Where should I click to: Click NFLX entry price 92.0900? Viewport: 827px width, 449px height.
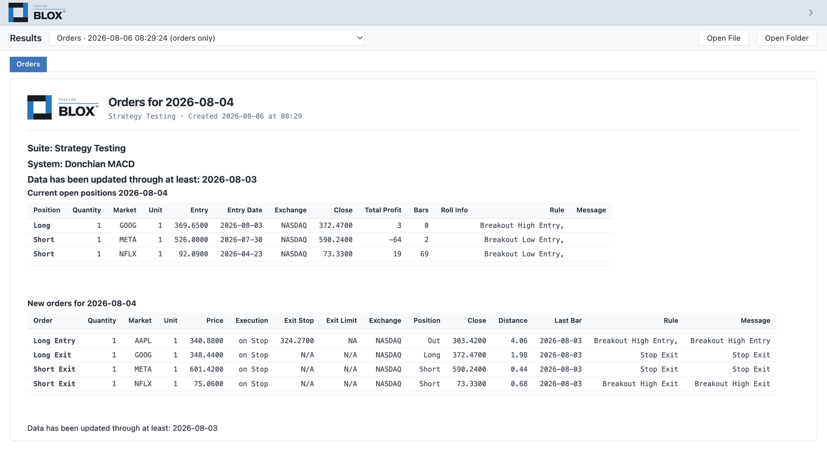[x=194, y=254]
